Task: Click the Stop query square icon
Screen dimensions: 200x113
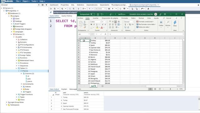Action: tap(109, 9)
